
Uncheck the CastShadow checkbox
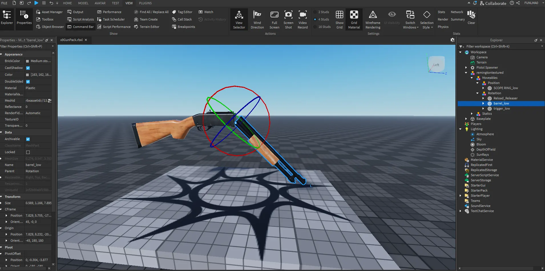pos(28,68)
